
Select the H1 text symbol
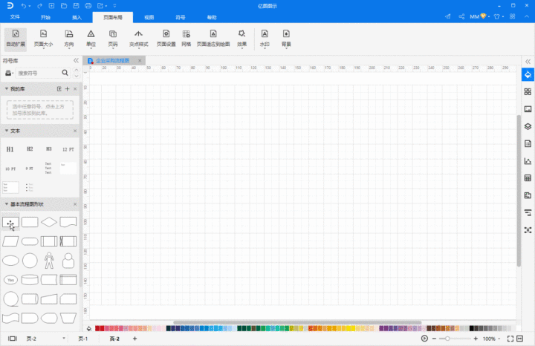10,149
